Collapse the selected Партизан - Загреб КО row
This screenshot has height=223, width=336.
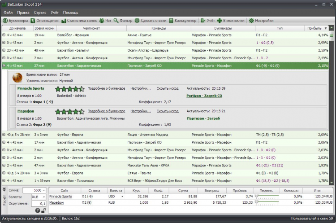tap(4, 66)
